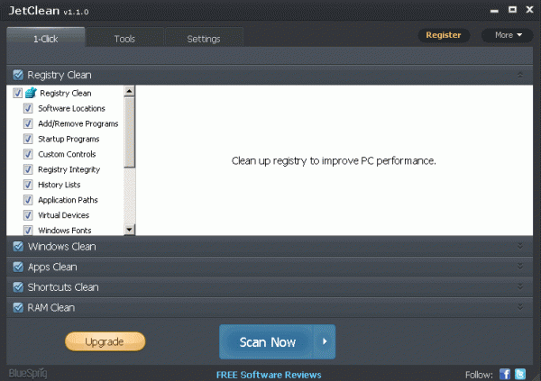Screen dimensions: 541x381
Task: Toggle Startup Programs checkbox
Action: pyautogui.click(x=28, y=139)
